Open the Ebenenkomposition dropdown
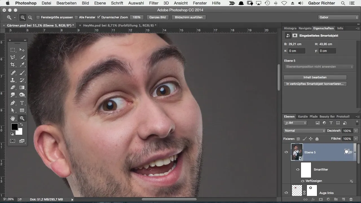361x203 pixels. click(319, 67)
